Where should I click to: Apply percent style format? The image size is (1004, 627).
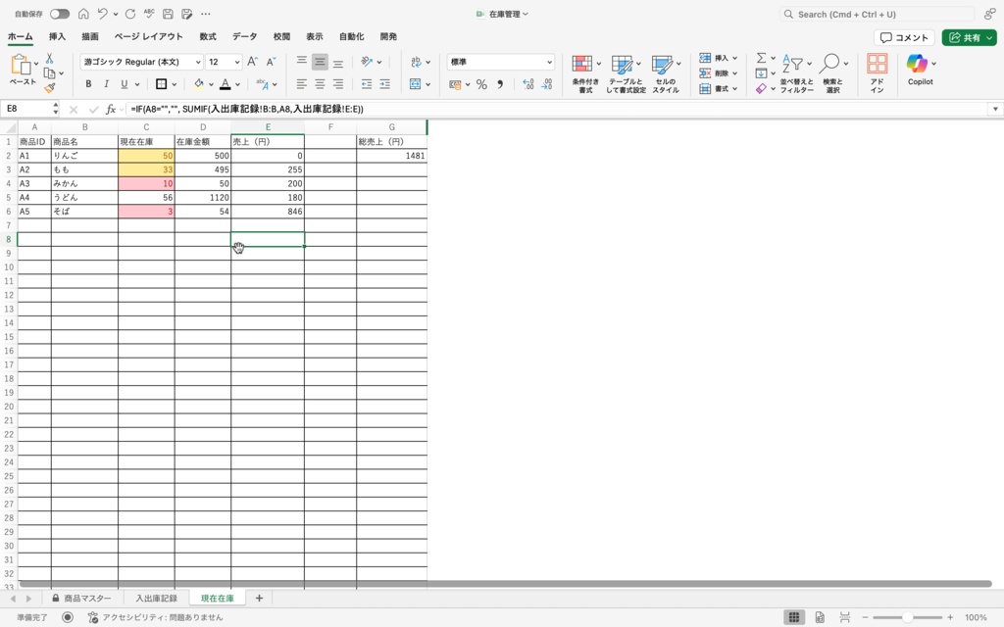tap(481, 84)
